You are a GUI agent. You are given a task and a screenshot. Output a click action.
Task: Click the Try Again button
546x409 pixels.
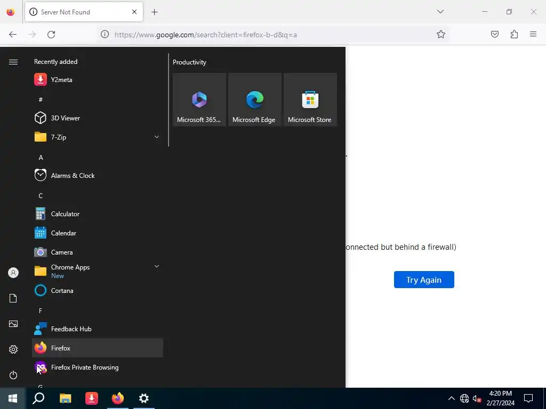[424, 280]
